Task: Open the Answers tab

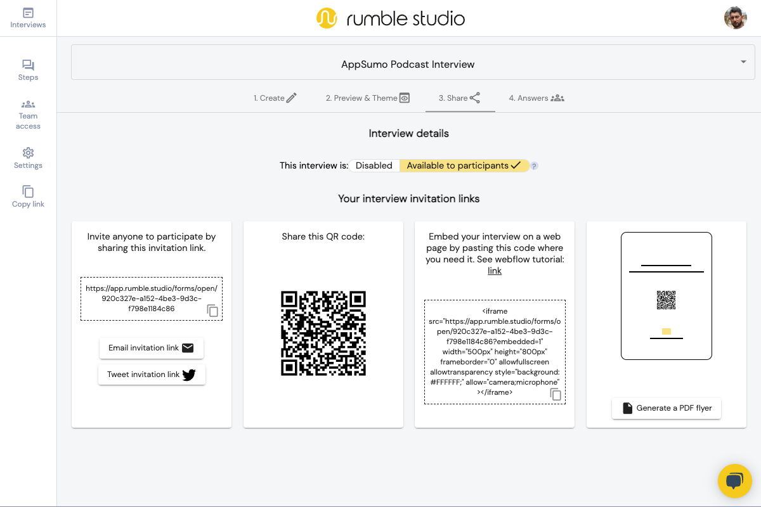Action: pos(536,98)
